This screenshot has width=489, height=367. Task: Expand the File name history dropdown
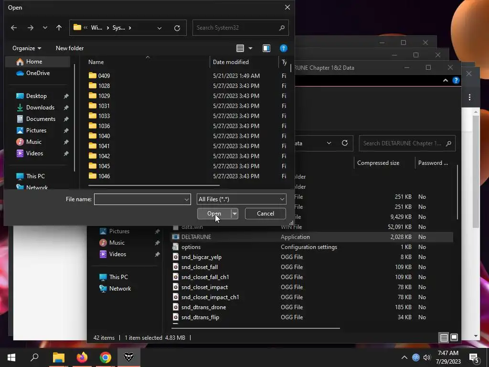(x=187, y=199)
